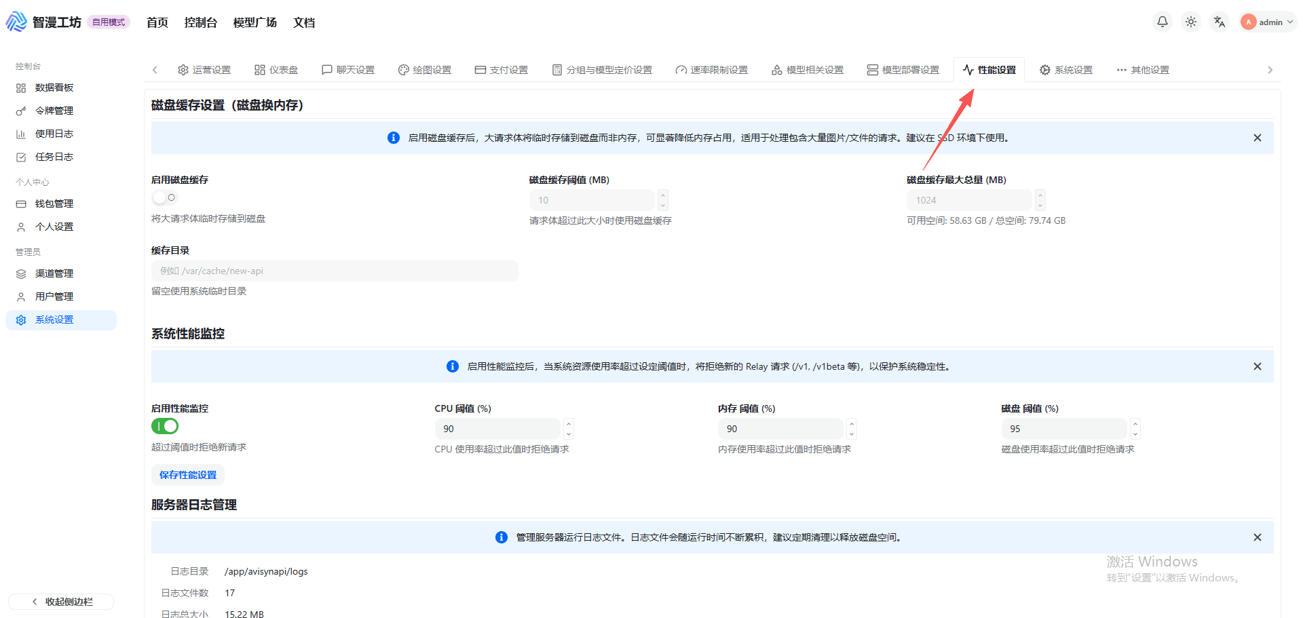Switch to the 模型部署设置 tab
Viewport: 1303px width, 618px height.
pos(903,70)
